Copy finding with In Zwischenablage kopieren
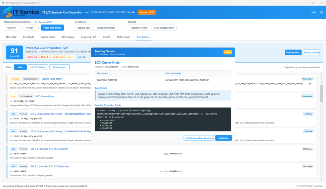Viewport: 326px width, 189px height. click(x=199, y=138)
